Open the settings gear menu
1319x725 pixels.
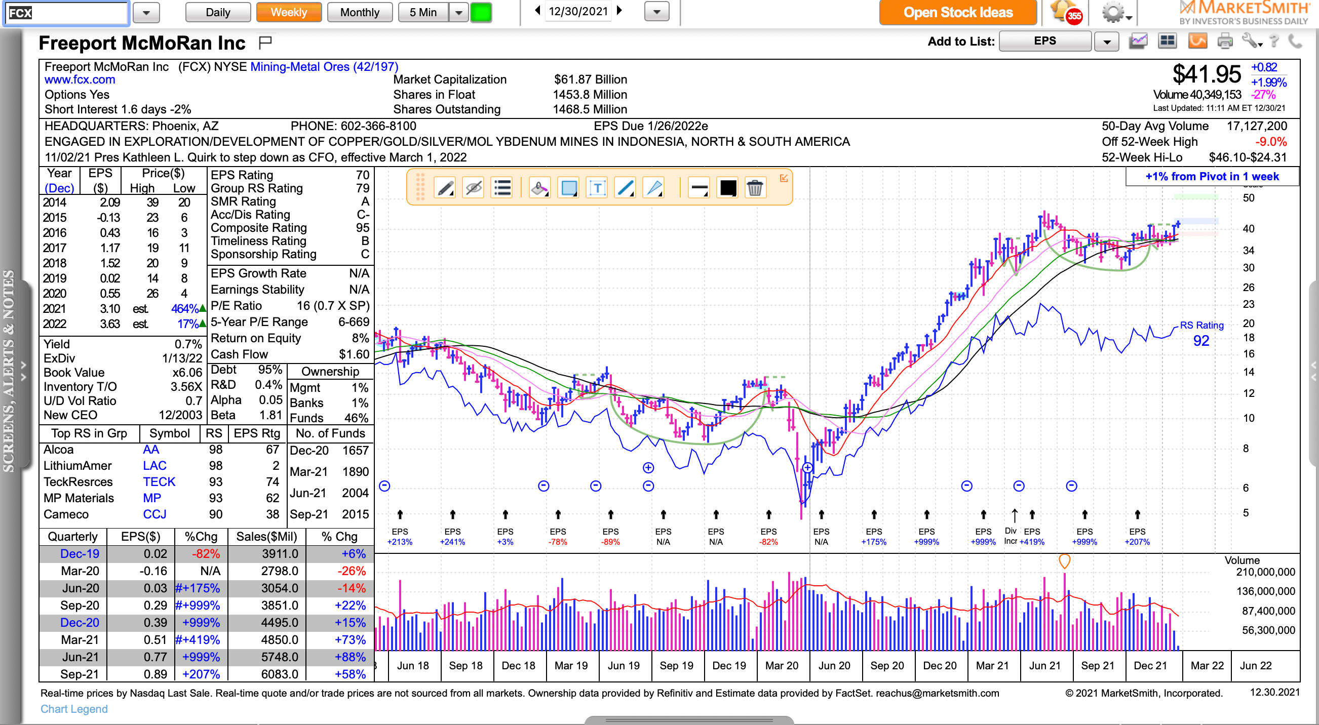pyautogui.click(x=1117, y=13)
